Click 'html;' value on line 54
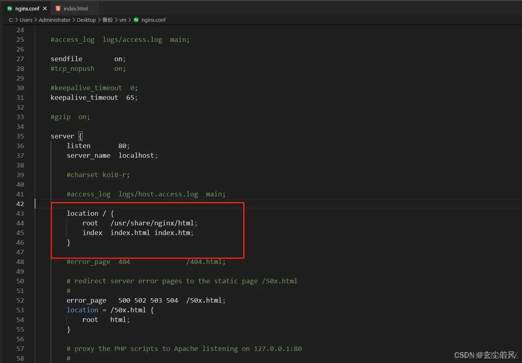Image resolution: width=522 pixels, height=363 pixels. [120, 320]
